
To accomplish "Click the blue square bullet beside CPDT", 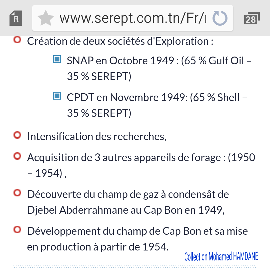I will pyautogui.click(x=57, y=96).
